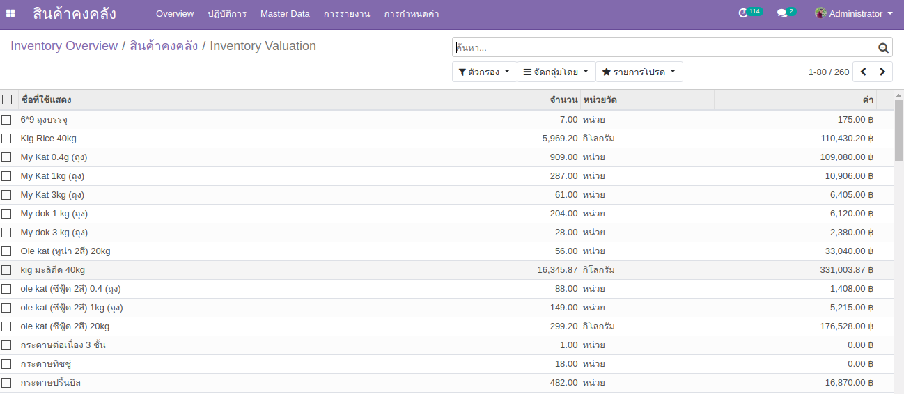This screenshot has width=904, height=394.
Task: Sort by the จำนวน column header
Action: click(563, 100)
